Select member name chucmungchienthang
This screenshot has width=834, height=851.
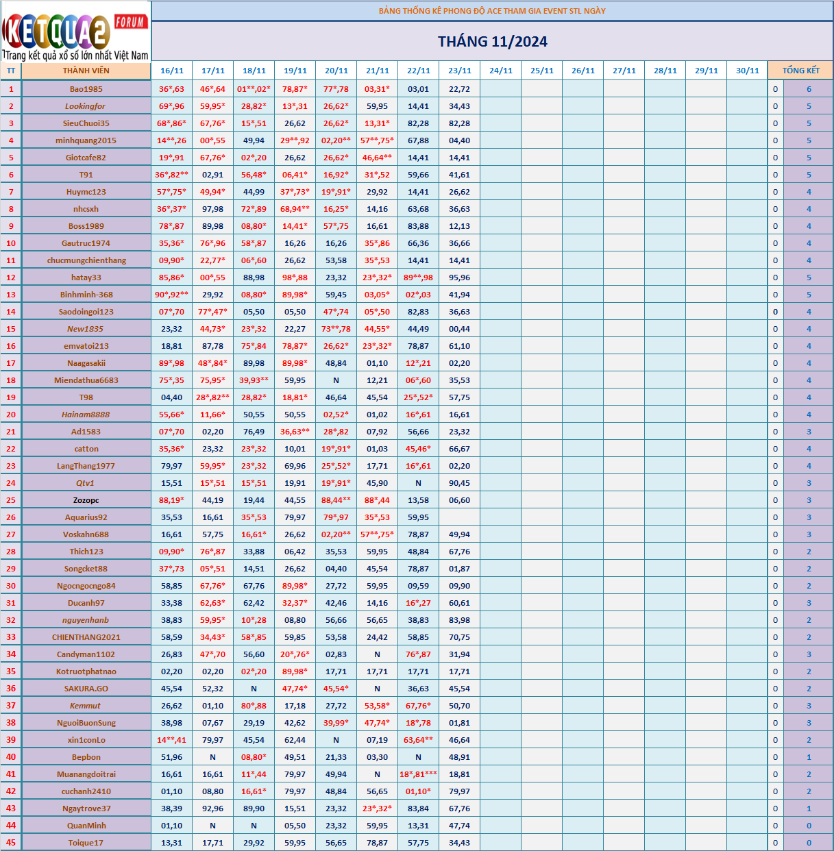(x=86, y=260)
